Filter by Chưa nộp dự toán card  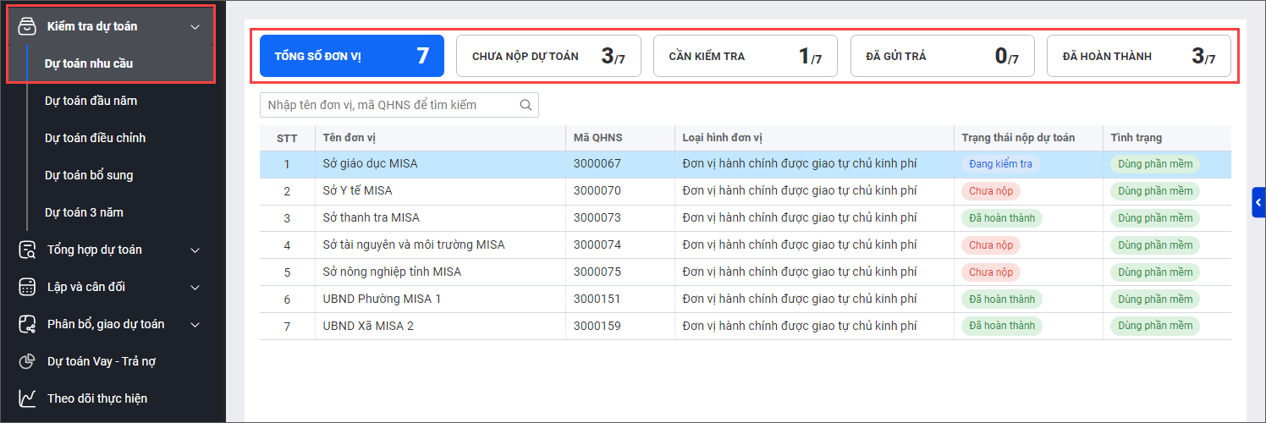pyautogui.click(x=548, y=56)
